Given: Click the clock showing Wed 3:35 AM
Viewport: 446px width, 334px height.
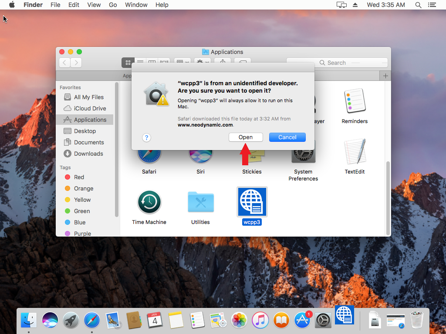Looking at the screenshot, I should click(386, 5).
